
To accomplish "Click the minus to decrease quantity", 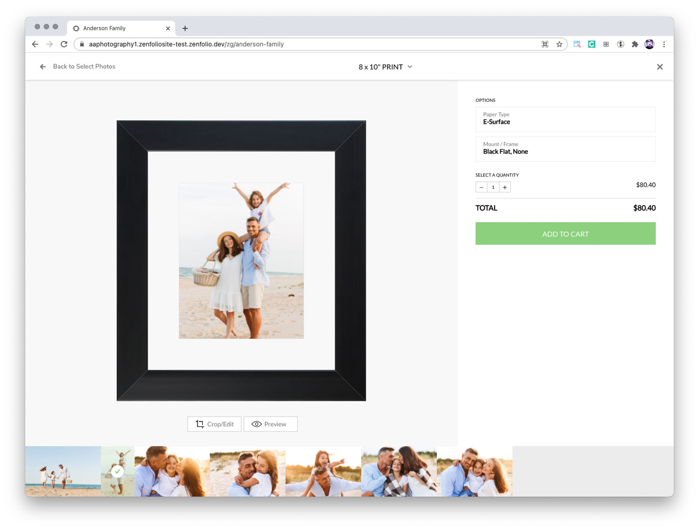I will 481,187.
